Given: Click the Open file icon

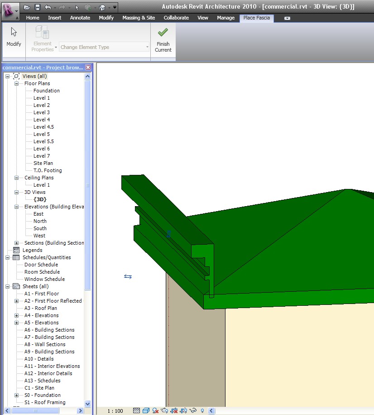Looking at the screenshot, I should (x=27, y=7).
